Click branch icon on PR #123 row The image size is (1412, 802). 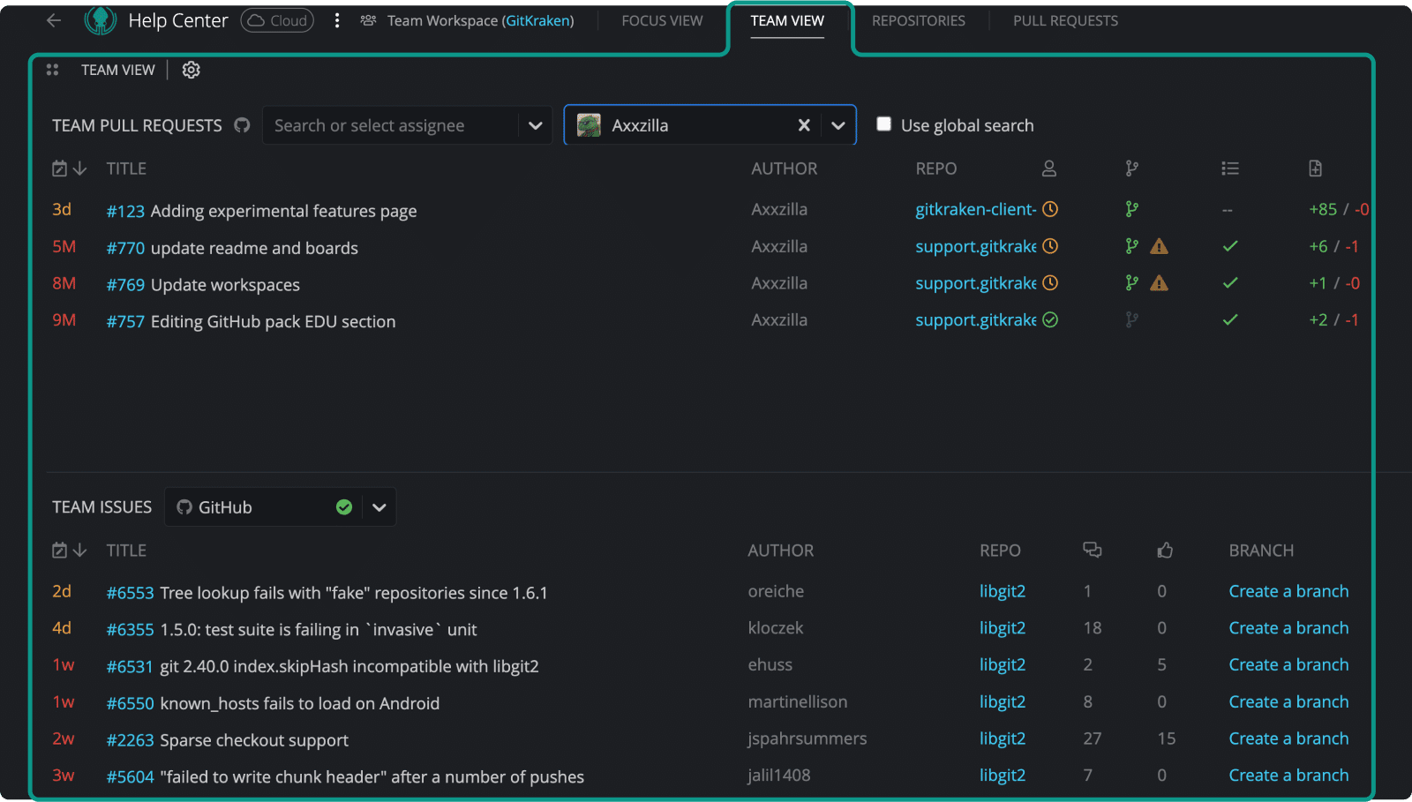[x=1132, y=209]
